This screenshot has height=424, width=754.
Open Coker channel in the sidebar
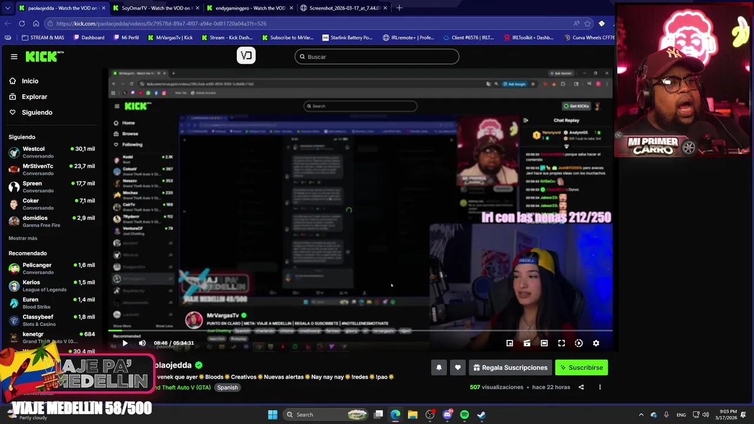tap(52, 204)
